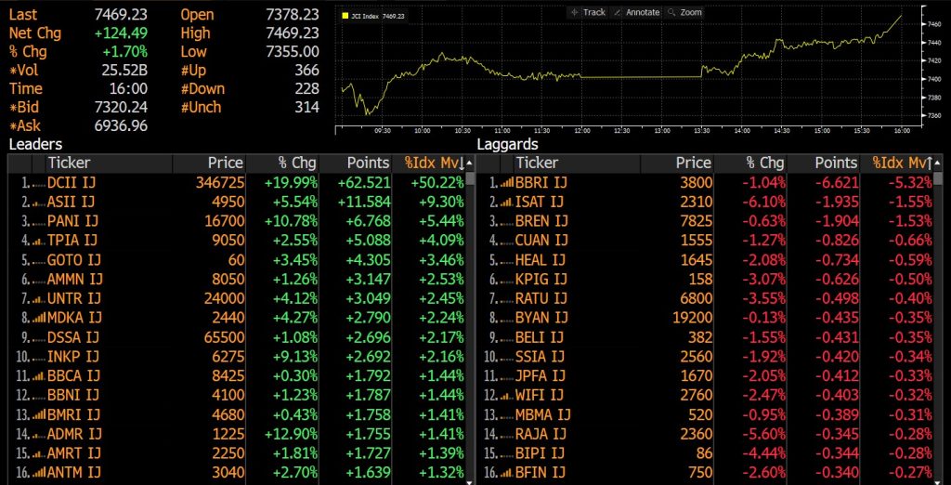Screen dimensions: 951x485
Task: Click the mini bar icon beside MDKA IJ
Action: pos(39,318)
